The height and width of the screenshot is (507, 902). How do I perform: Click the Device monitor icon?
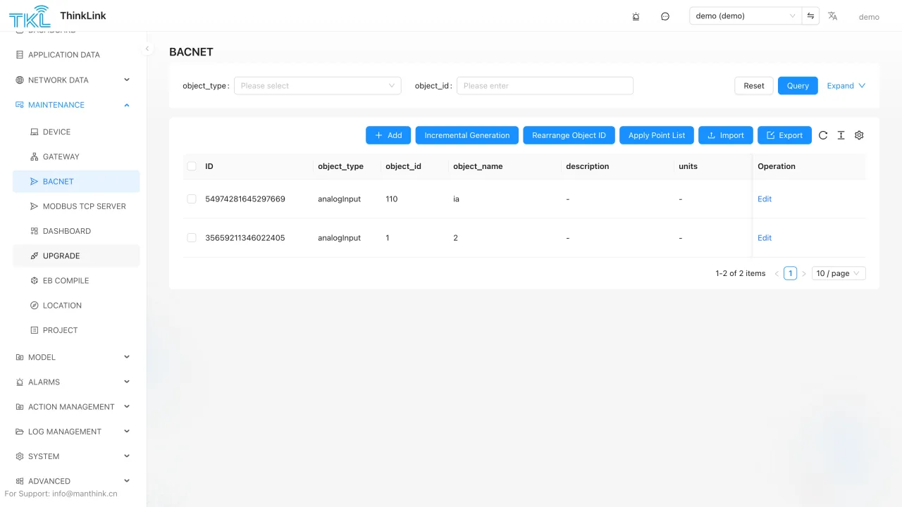tap(35, 132)
